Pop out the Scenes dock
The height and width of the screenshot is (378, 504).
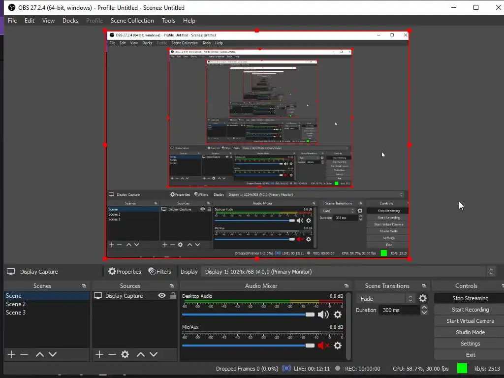tap(84, 286)
